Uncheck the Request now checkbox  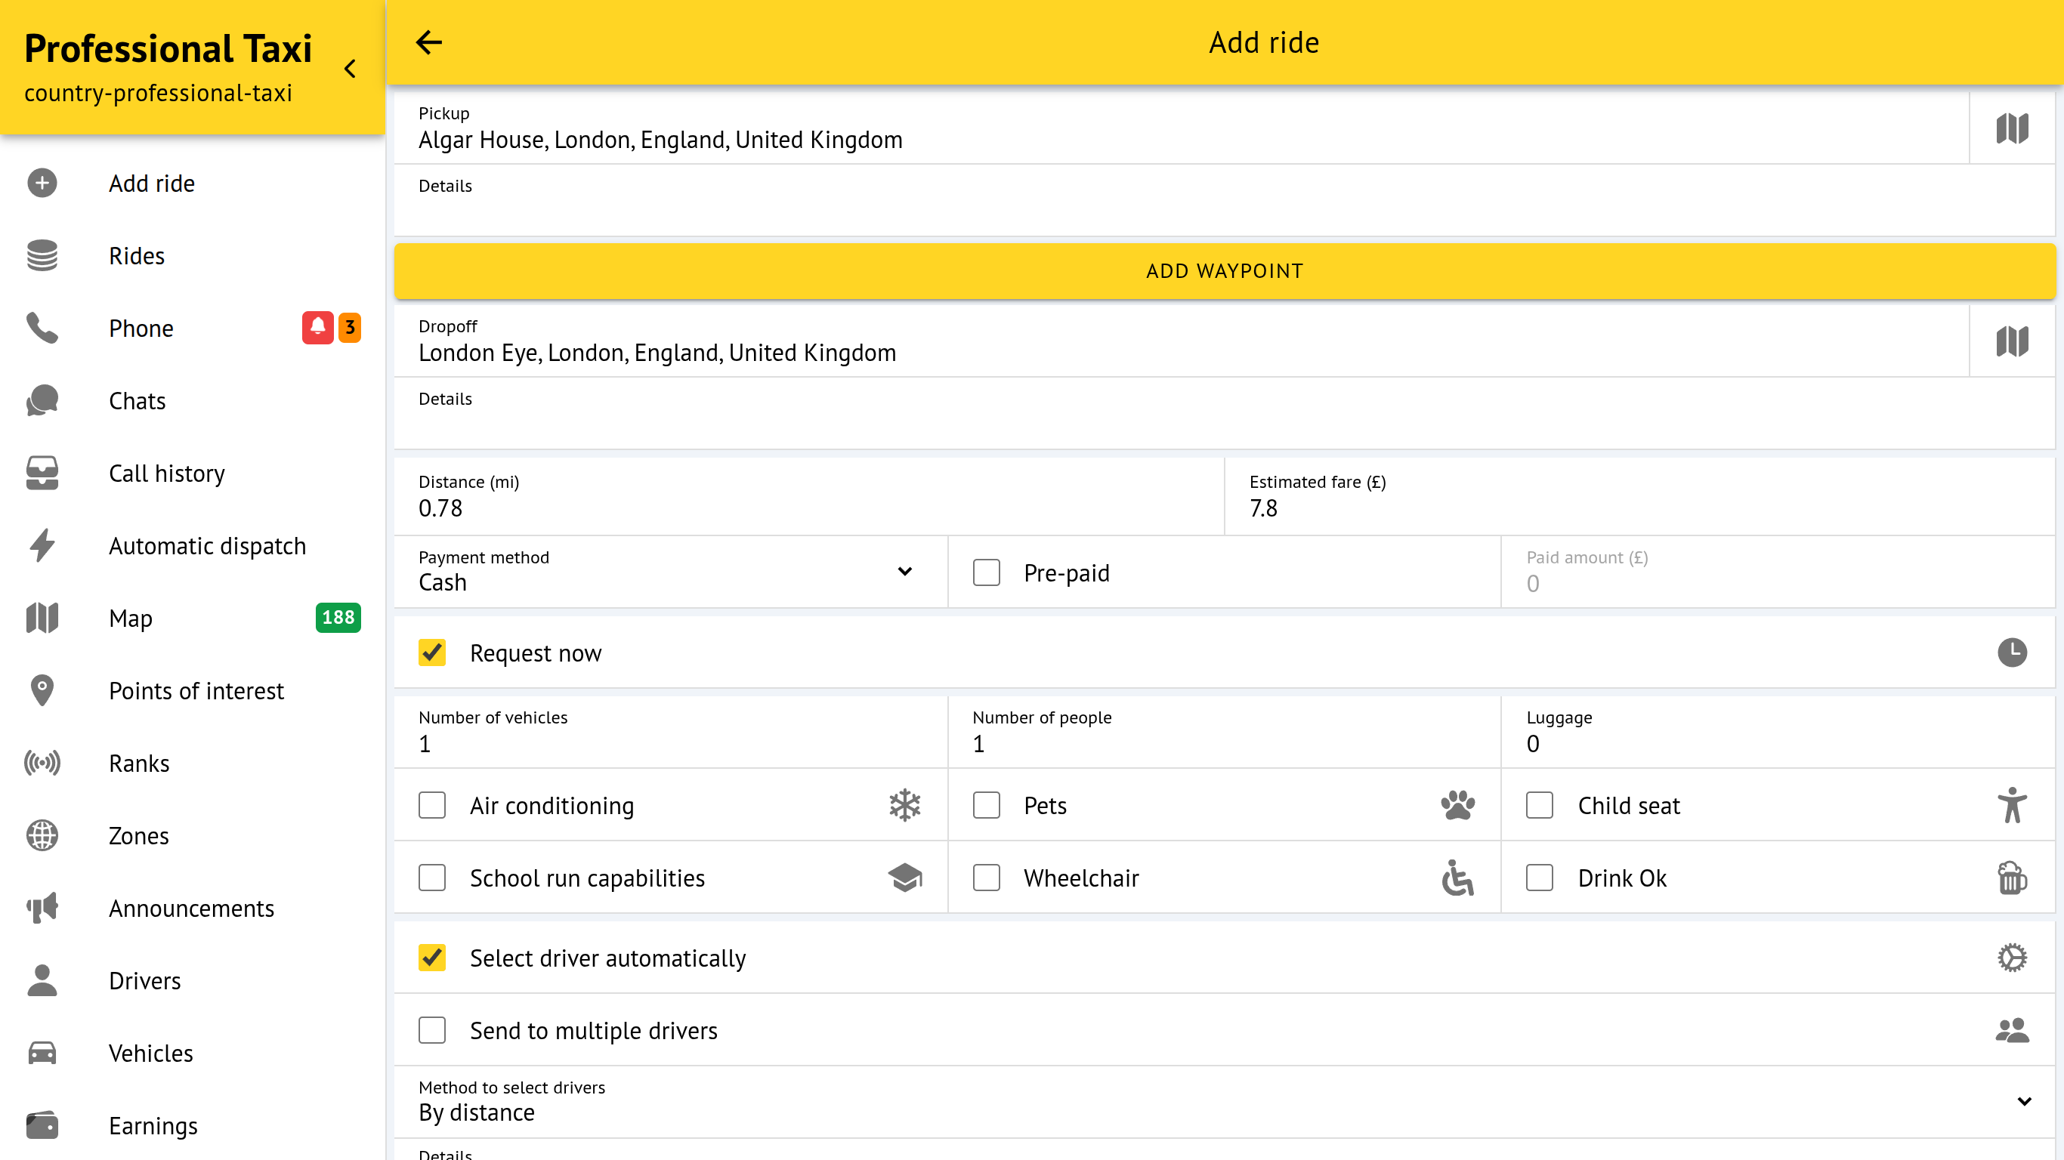(x=432, y=653)
